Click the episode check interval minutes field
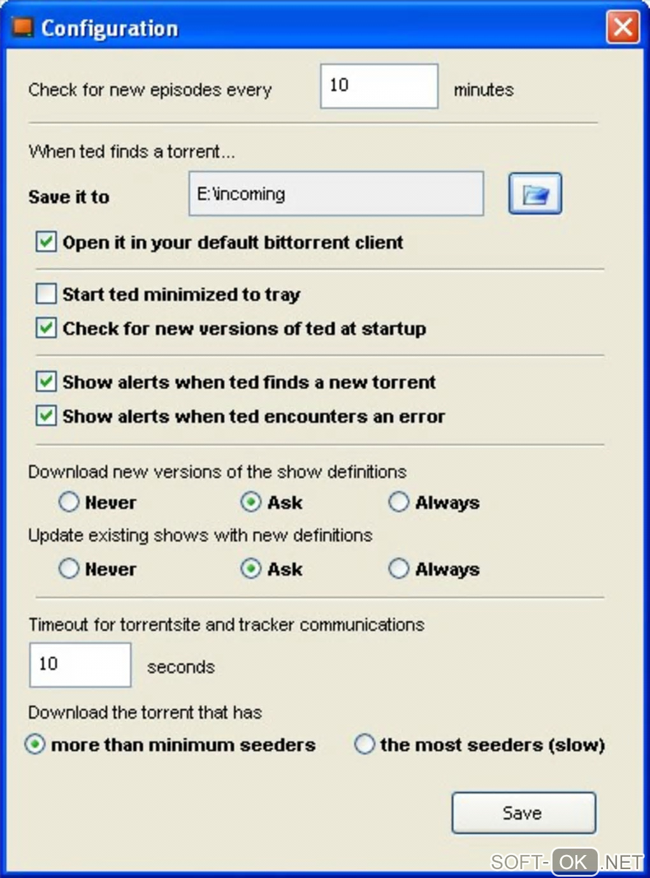Image resolution: width=650 pixels, height=878 pixels. point(379,86)
